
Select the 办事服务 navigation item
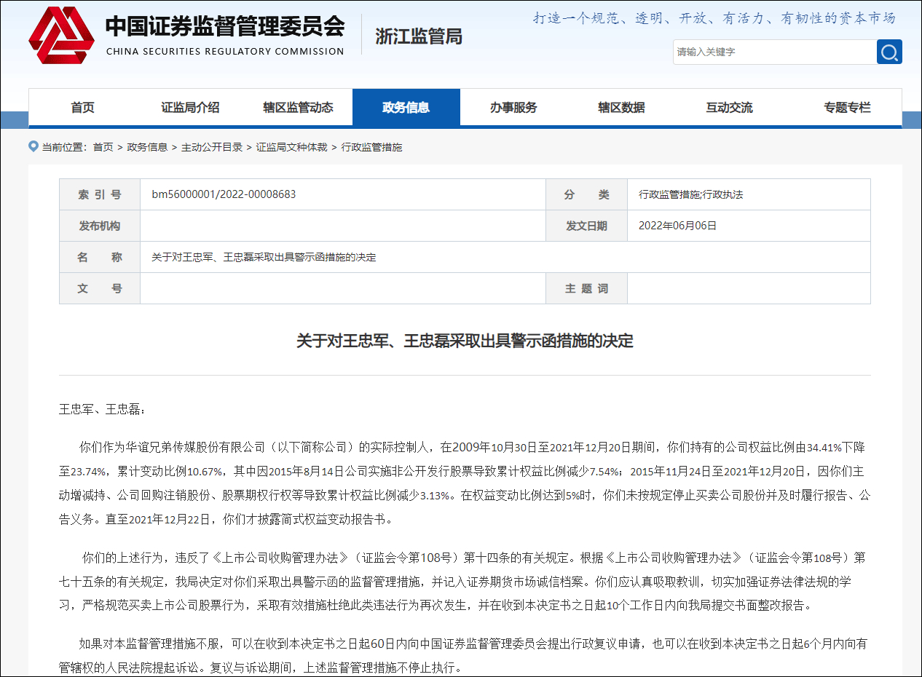(x=513, y=106)
